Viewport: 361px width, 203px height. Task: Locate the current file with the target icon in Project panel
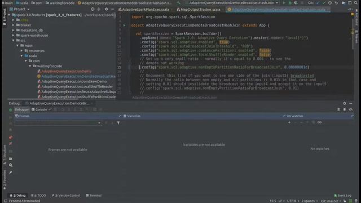(x=93, y=9)
